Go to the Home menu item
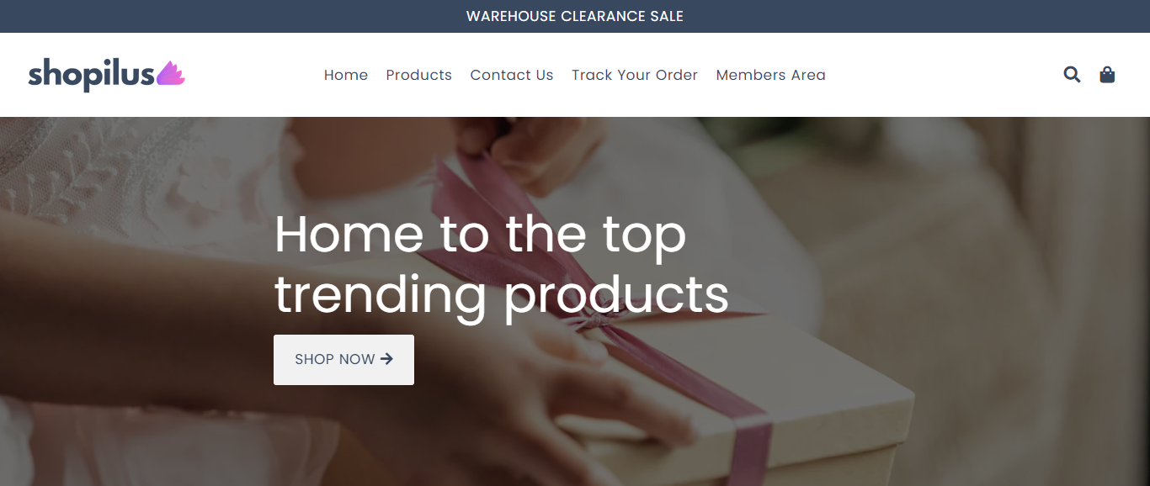Image resolution: width=1150 pixels, height=486 pixels. click(346, 75)
